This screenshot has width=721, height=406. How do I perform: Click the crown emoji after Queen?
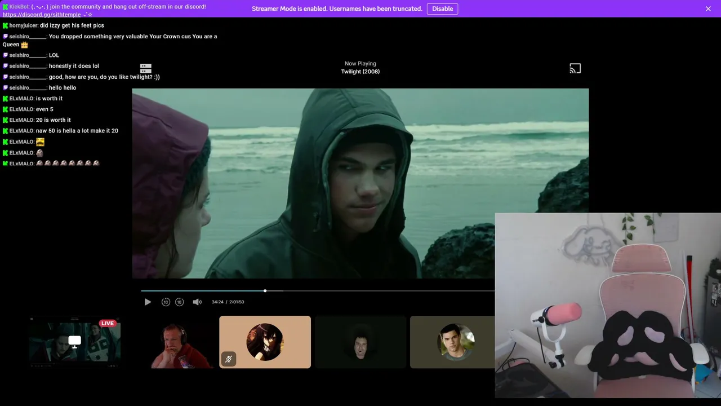pyautogui.click(x=24, y=45)
